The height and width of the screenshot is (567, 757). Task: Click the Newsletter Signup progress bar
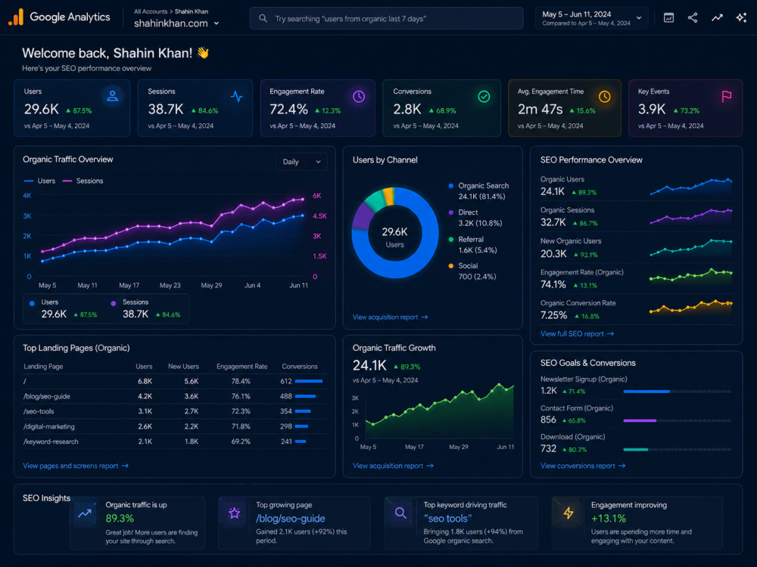click(x=677, y=392)
